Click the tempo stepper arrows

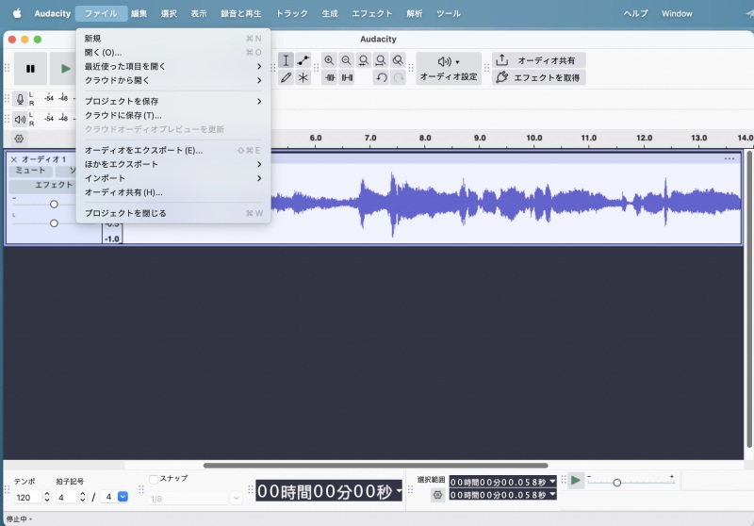pos(46,497)
